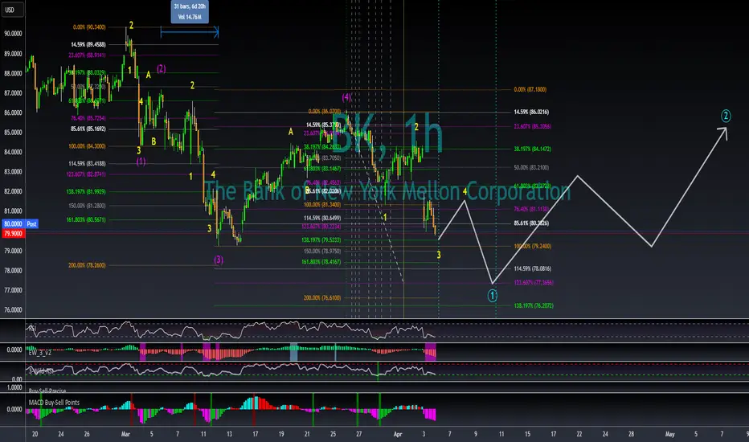Select the RSI indicator label
Image resolution: width=749 pixels, height=442 pixels.
(x=32, y=328)
